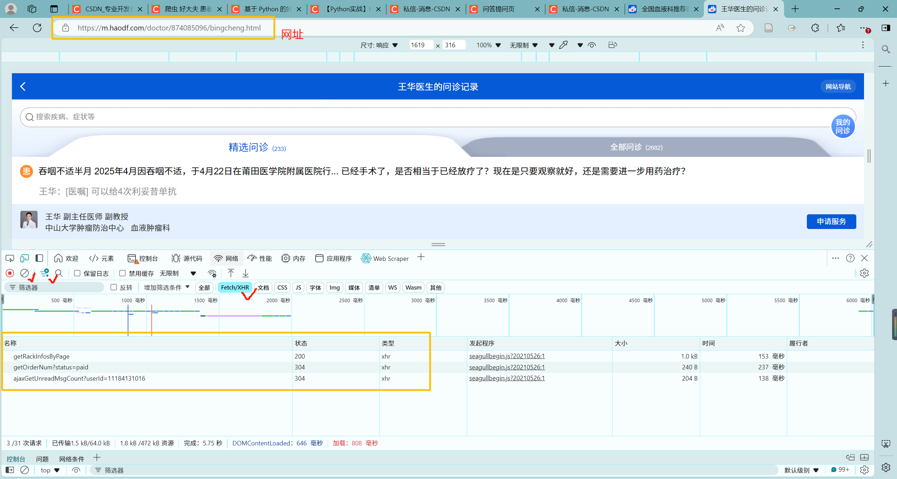Enable the 保留日志 checkbox

pyautogui.click(x=77, y=273)
